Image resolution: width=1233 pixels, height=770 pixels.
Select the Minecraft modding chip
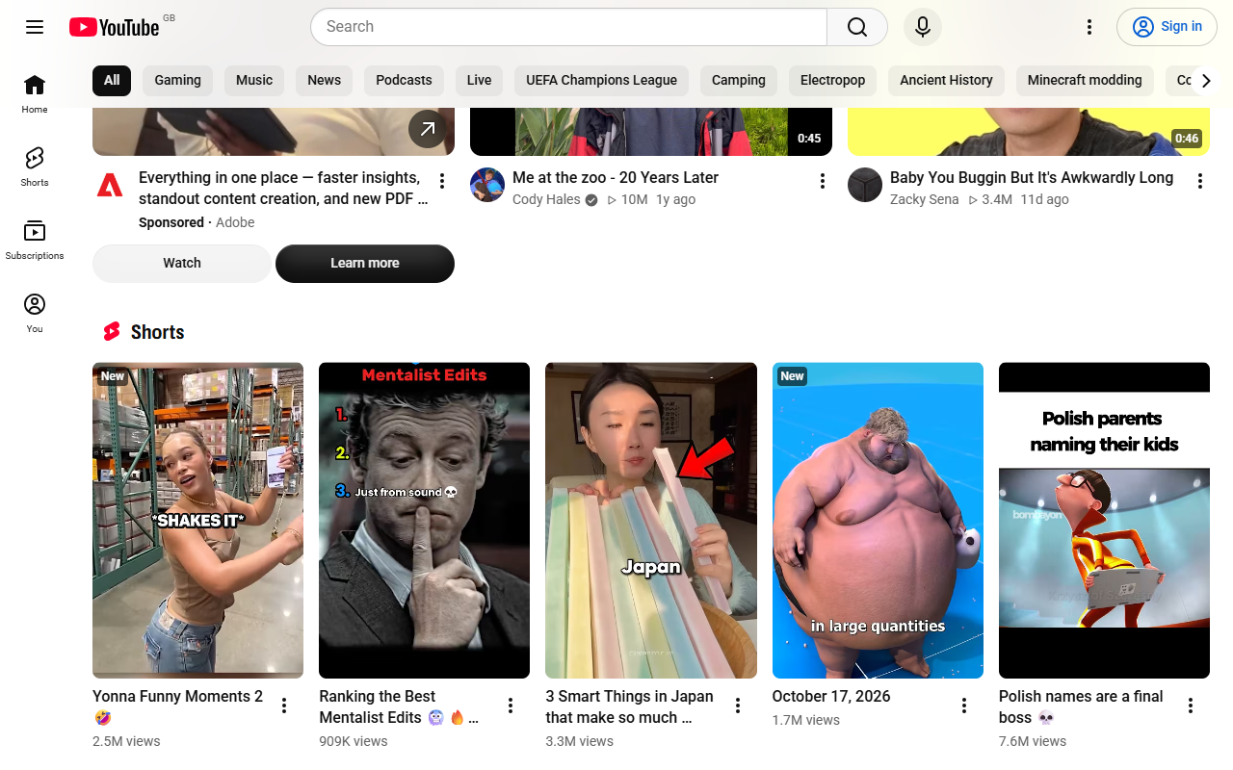[x=1085, y=81]
